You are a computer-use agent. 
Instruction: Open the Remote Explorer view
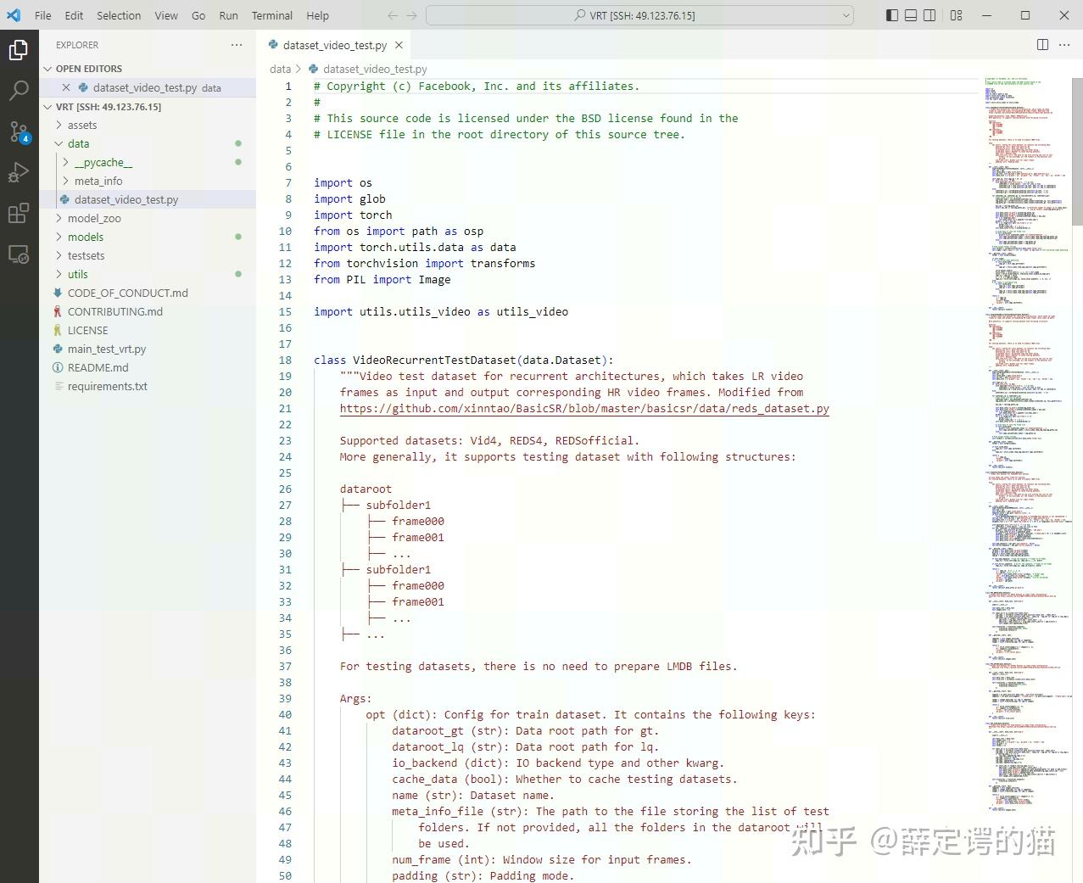coord(19,254)
